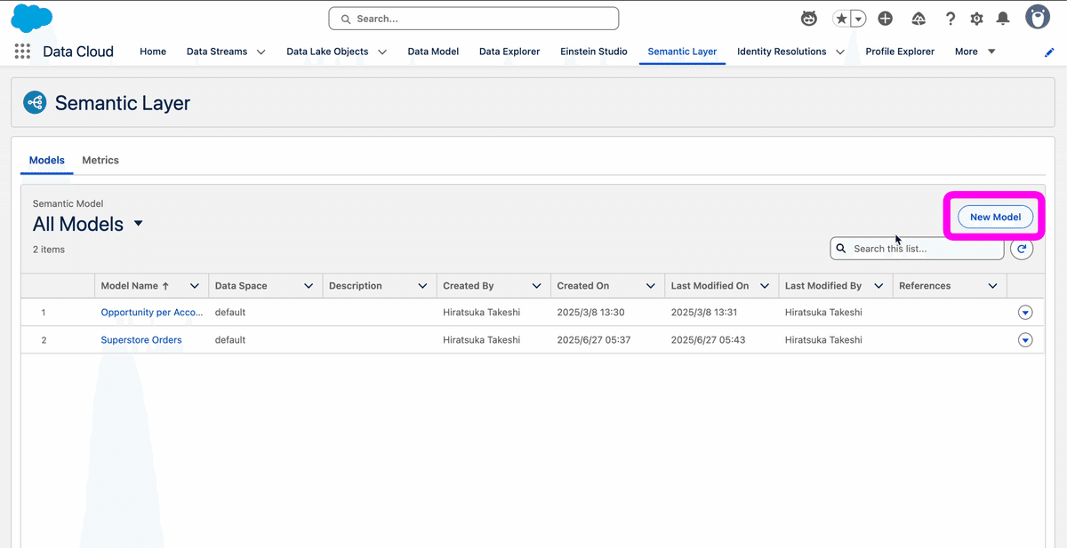This screenshot has width=1067, height=548.
Task: Open the Data Streams menu
Action: point(225,52)
